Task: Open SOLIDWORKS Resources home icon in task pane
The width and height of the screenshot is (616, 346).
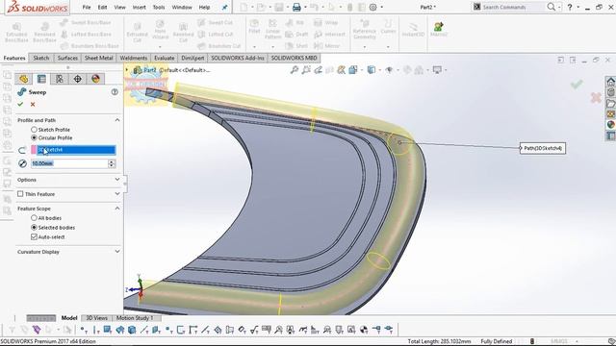Action: click(610, 82)
